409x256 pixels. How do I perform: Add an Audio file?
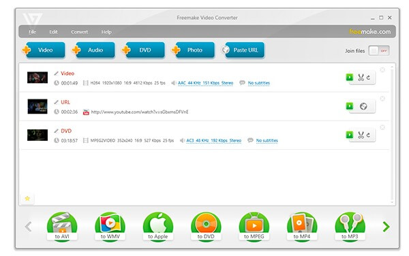(93, 50)
